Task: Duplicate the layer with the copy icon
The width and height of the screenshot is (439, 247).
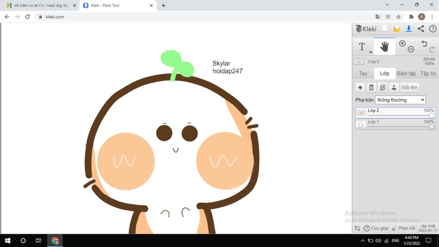Action: click(x=383, y=87)
